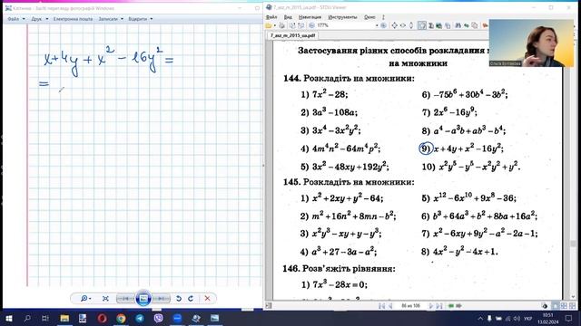Click the binoculars search icon
This screenshot has width=581, height=326.
pos(458,25)
